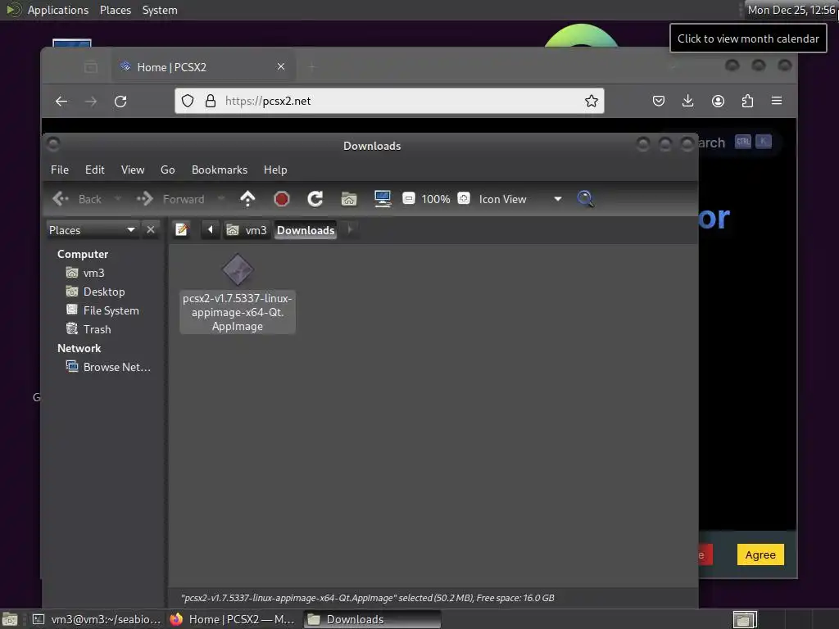This screenshot has height=629, width=839.
Task: Reload the PCSX2 page in Firefox
Action: click(x=120, y=101)
